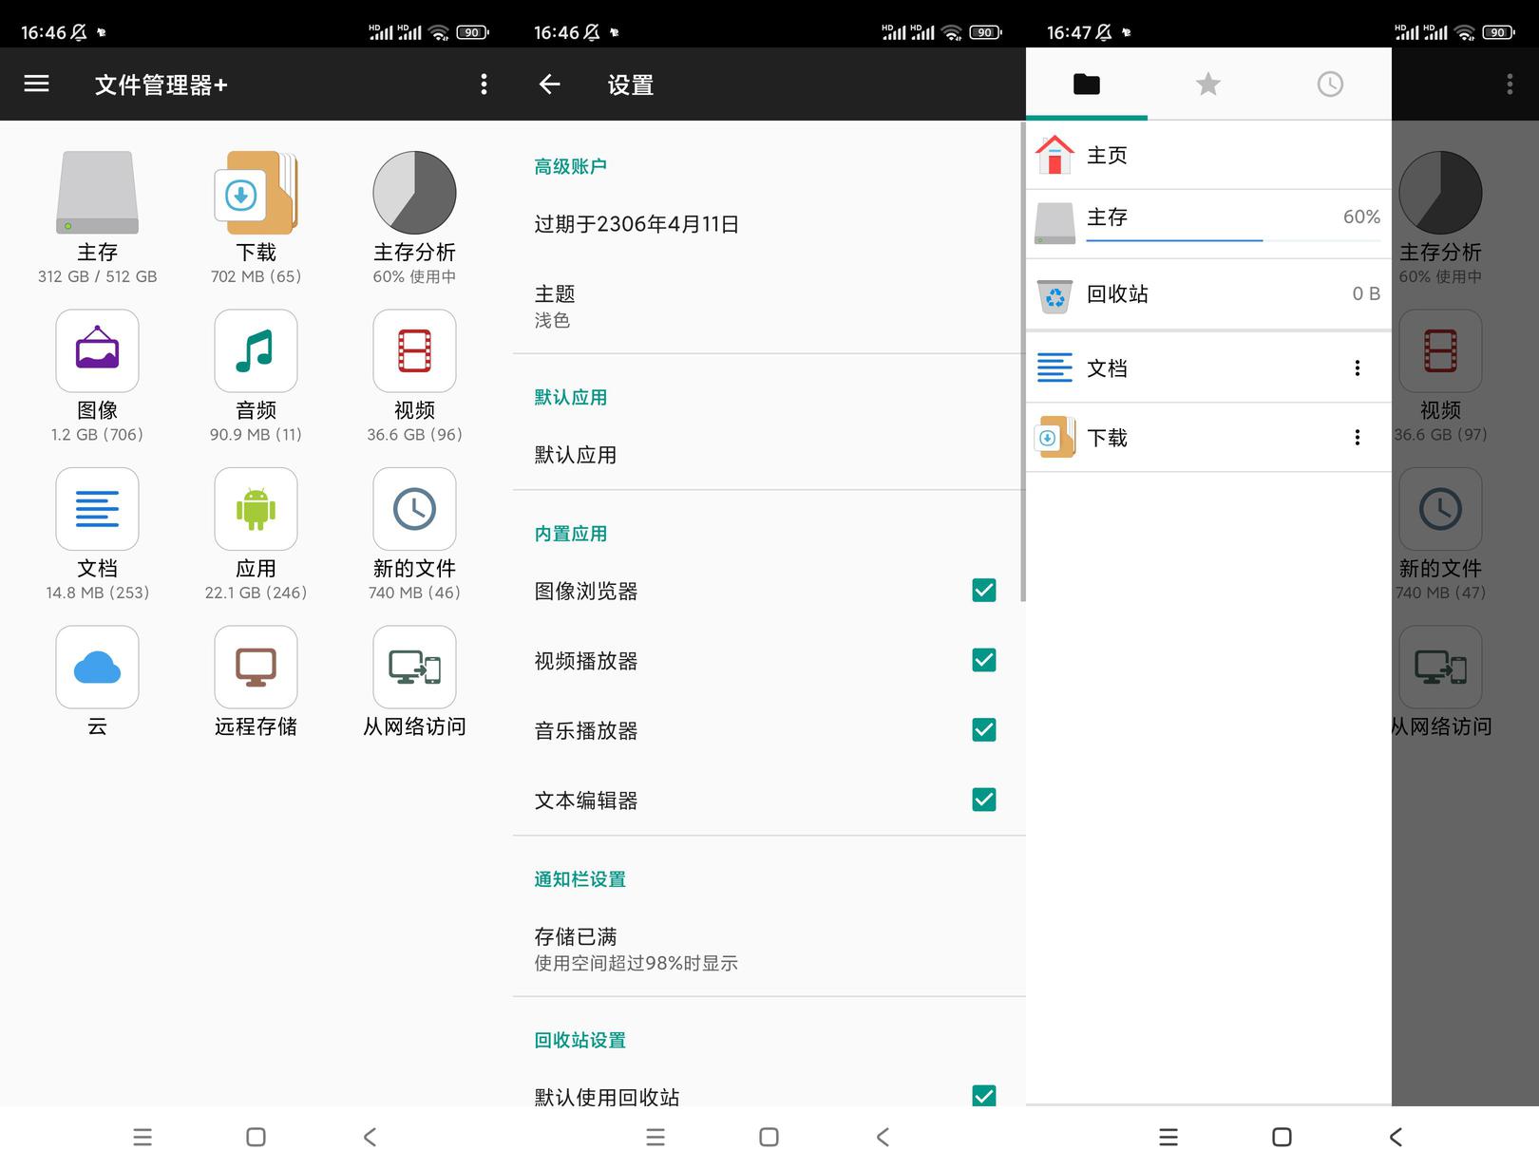
Task: Tap system home button under middle screen
Action: pos(769,1137)
